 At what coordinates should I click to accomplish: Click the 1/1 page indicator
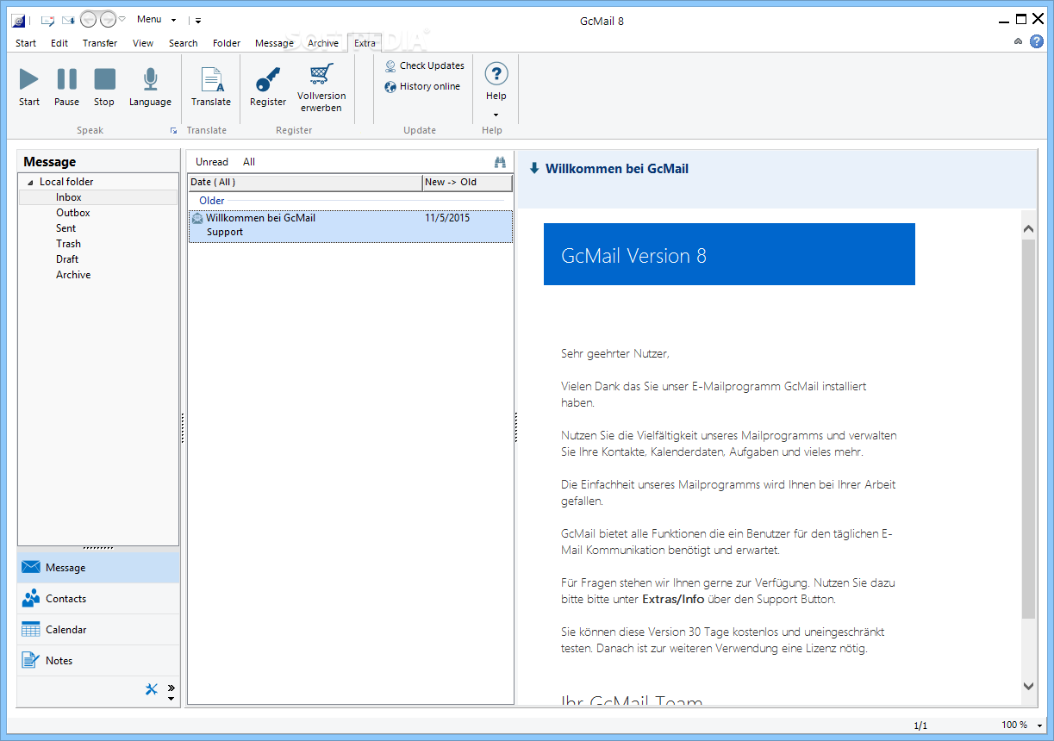(920, 725)
